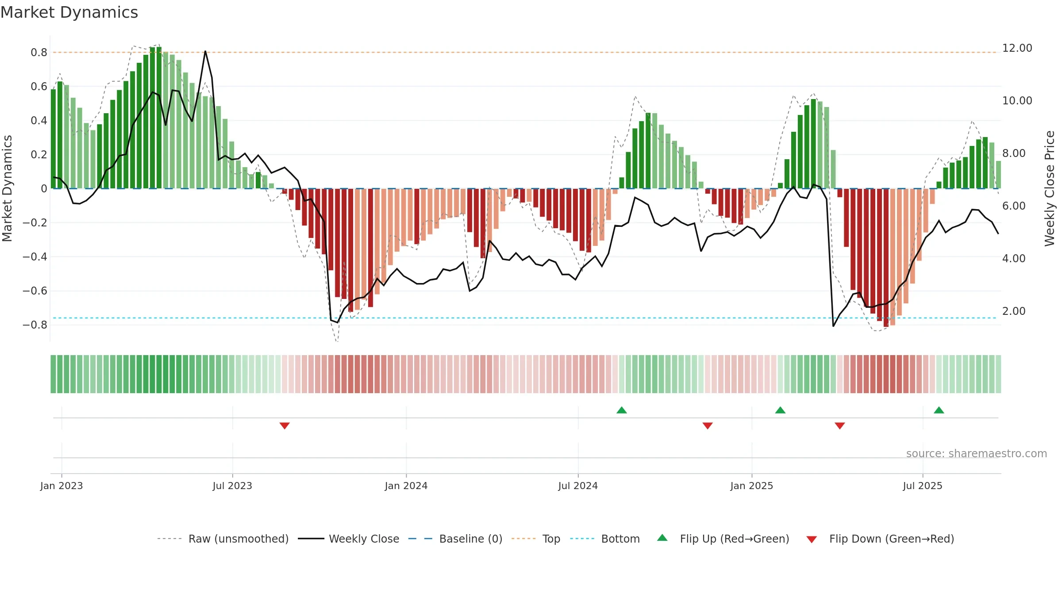
Task: Click the −0.4 left-axis tick label
Action: (35, 257)
